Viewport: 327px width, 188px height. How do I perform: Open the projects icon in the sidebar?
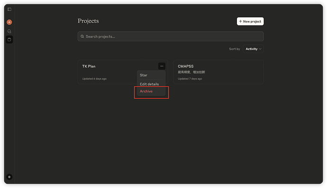coord(9,39)
